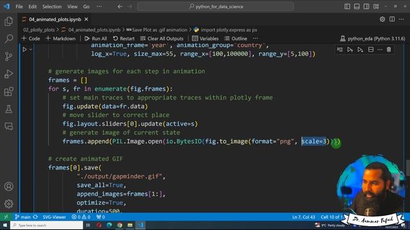Open the editor More Actions ellipsis
This screenshot has width=410, height=230.
[x=402, y=19]
